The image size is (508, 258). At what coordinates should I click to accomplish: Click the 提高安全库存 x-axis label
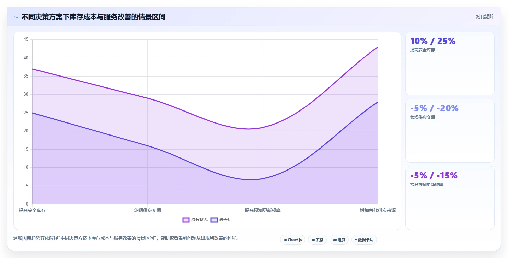32,210
